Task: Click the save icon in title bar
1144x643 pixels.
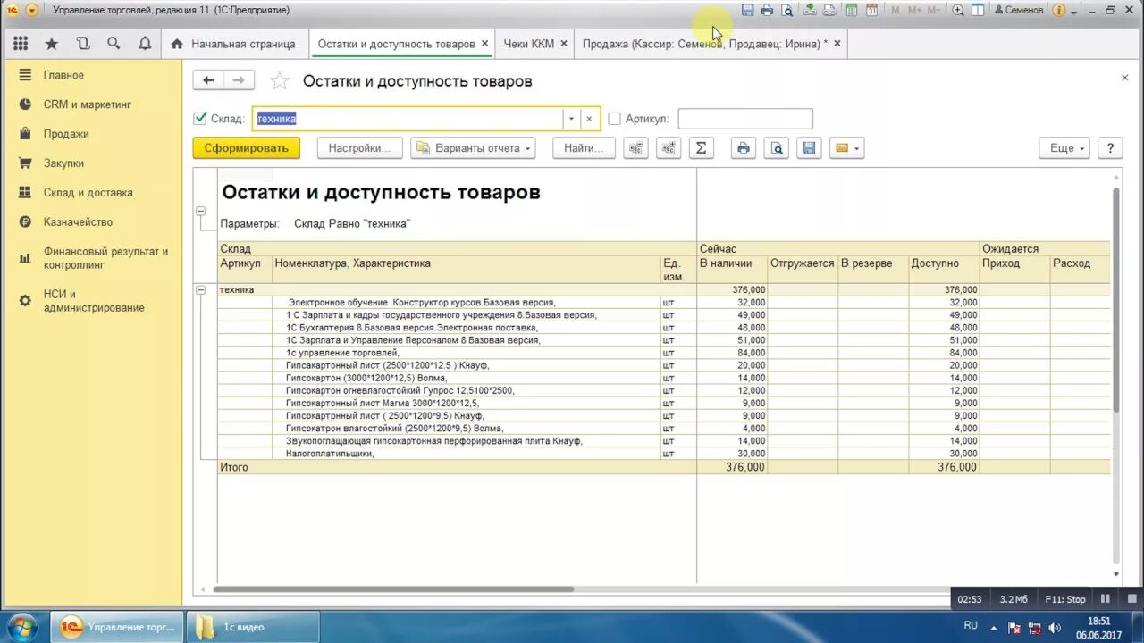Action: tap(748, 10)
